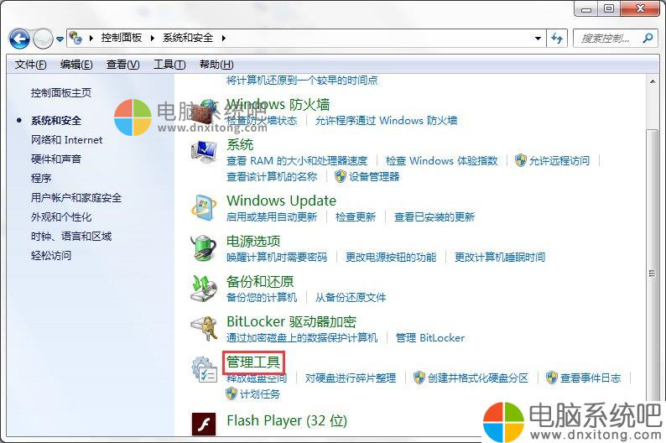Viewport: 666px width, 443px height.
Task: Open the 电源选项 heading
Action: point(253,242)
